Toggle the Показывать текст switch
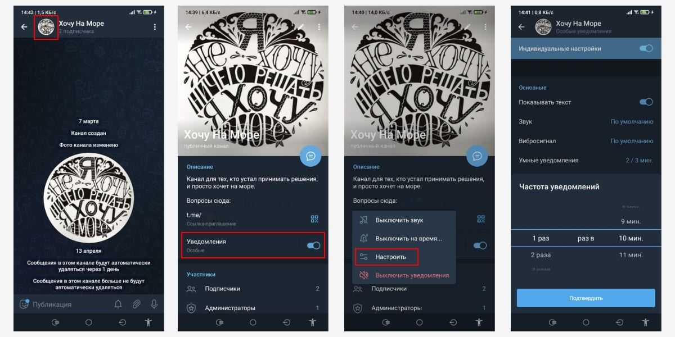Viewport: 675px width, 337px height. click(646, 102)
